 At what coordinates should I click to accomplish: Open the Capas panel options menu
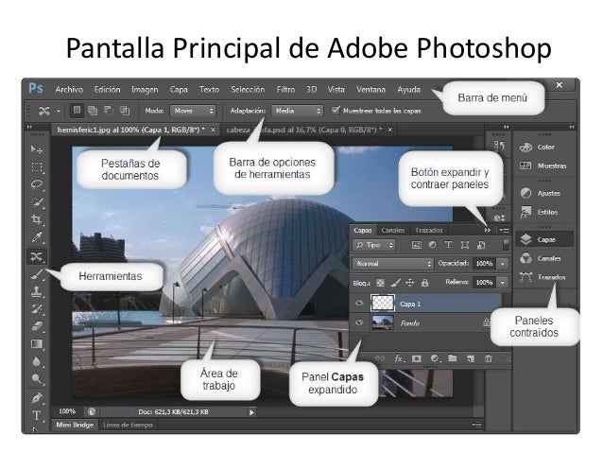pos(504,230)
